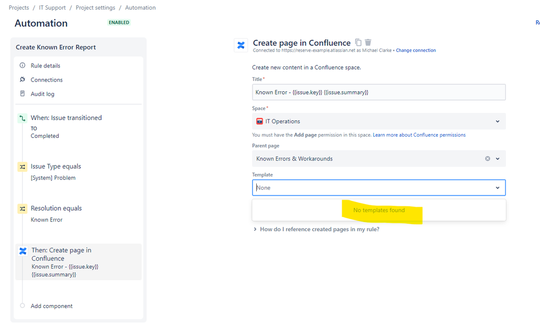Click the Connections plug icon
Screen dimensions: 540x330
(22, 79)
